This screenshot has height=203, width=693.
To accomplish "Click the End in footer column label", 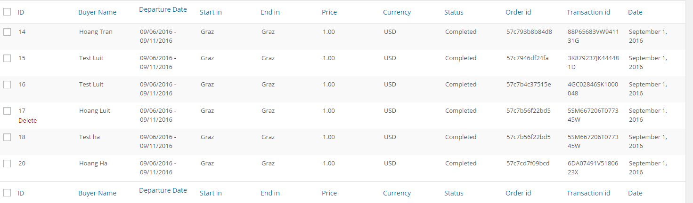I will tap(270, 193).
